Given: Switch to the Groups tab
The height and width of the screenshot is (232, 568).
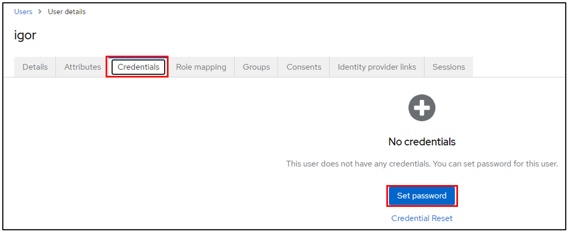Looking at the screenshot, I should (x=256, y=67).
